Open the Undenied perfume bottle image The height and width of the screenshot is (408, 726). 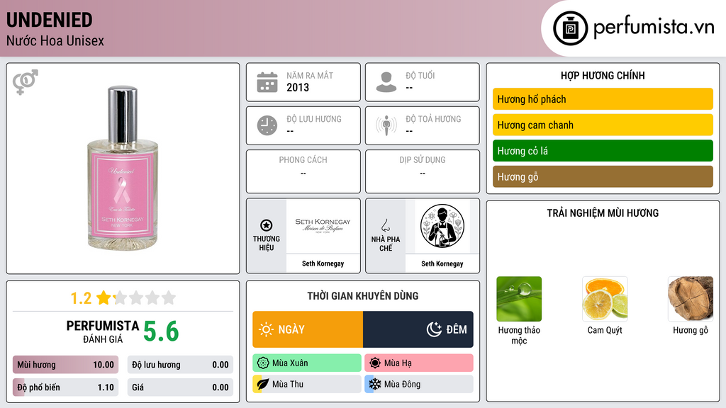click(x=123, y=168)
